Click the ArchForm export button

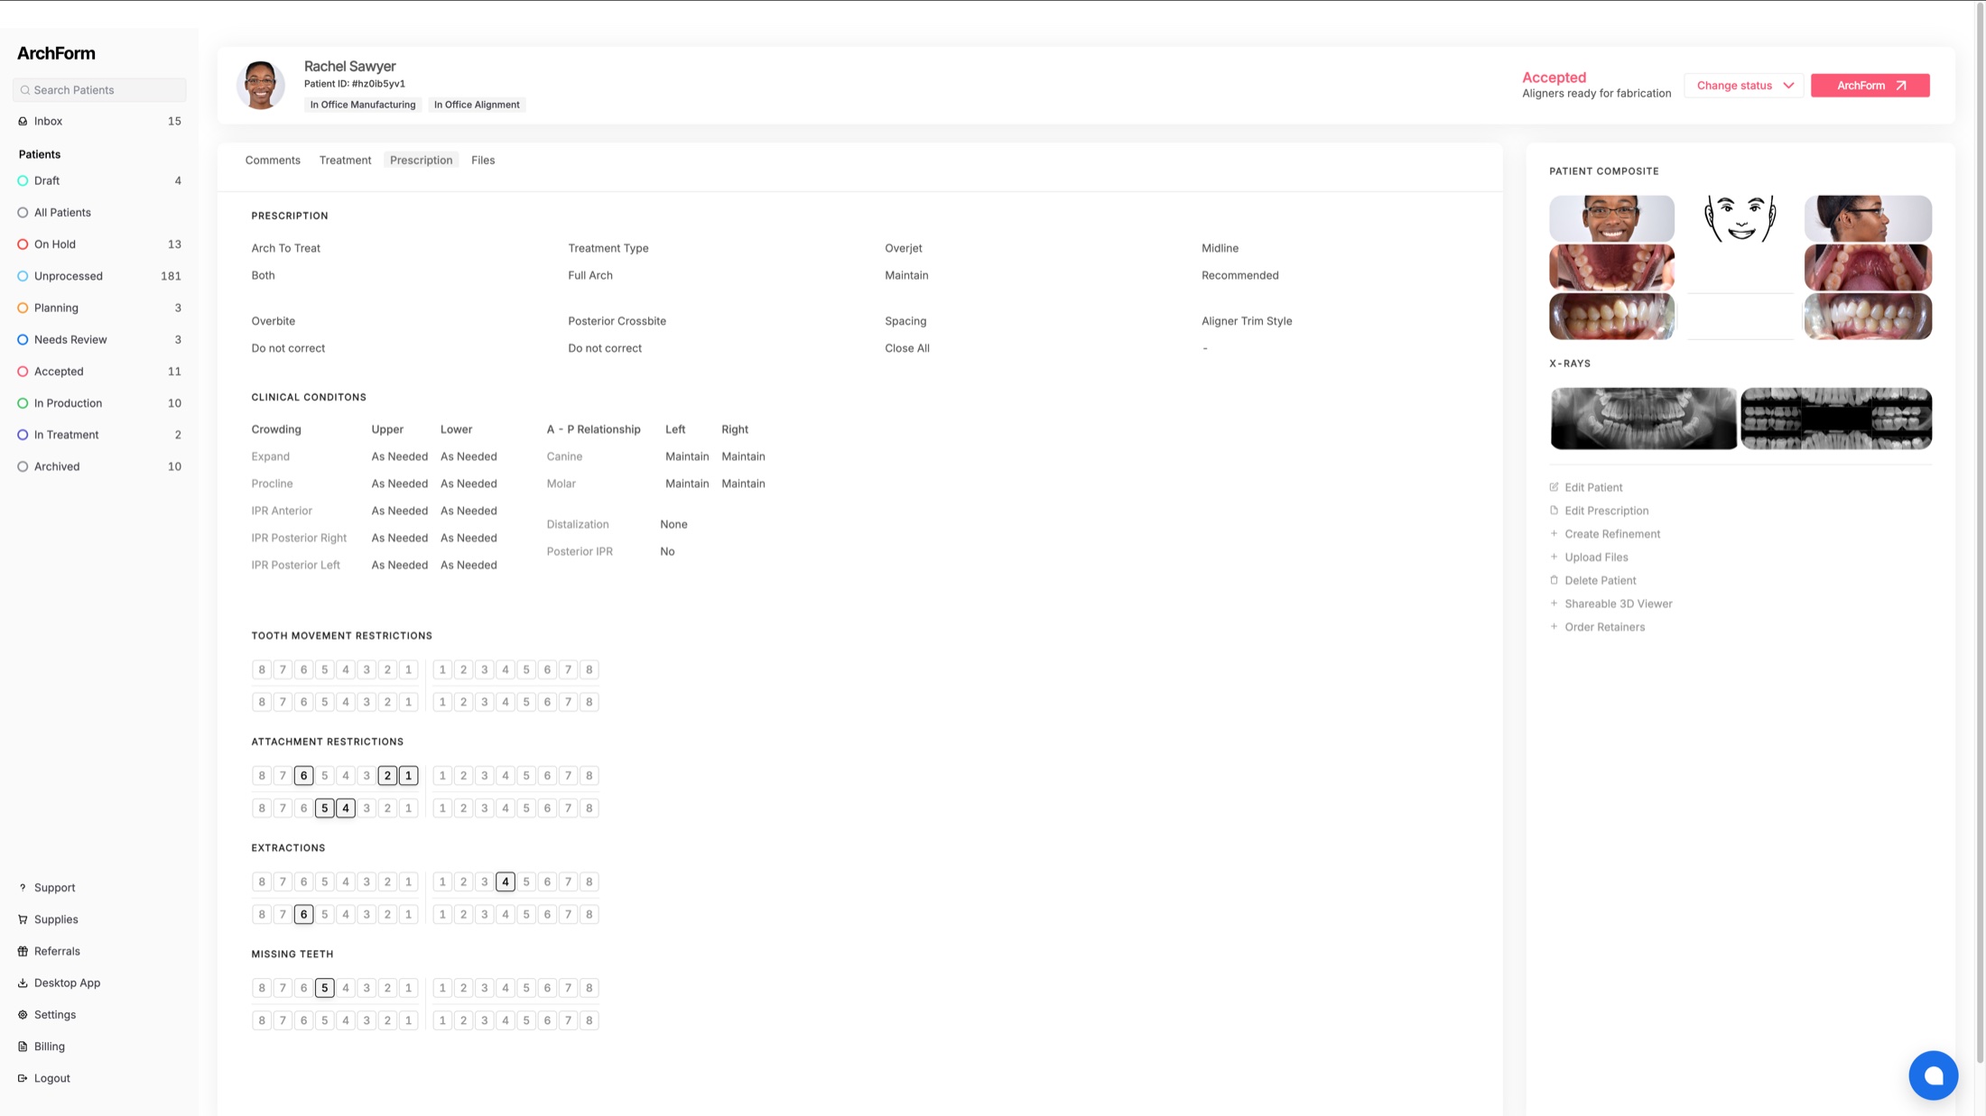(1870, 85)
